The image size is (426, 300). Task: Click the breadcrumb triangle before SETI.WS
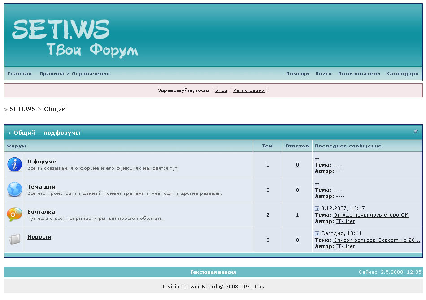(x=6, y=110)
